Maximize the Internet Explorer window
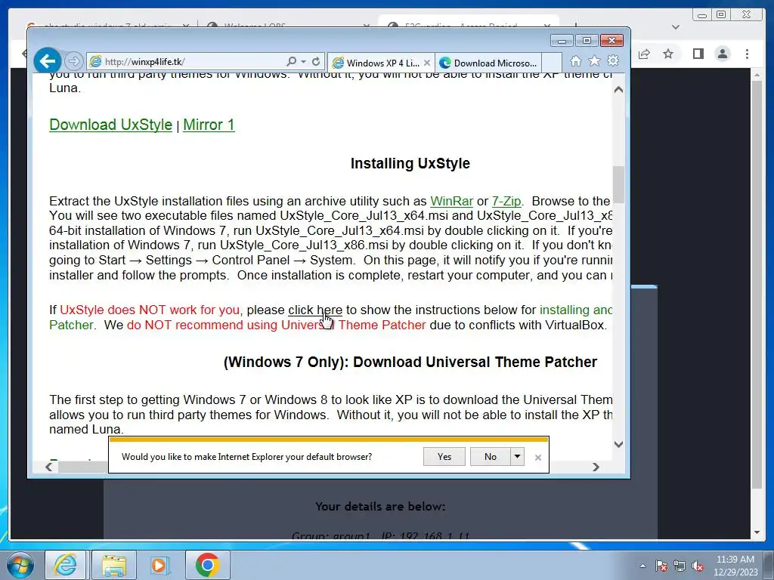The height and width of the screenshot is (580, 774). tap(587, 41)
